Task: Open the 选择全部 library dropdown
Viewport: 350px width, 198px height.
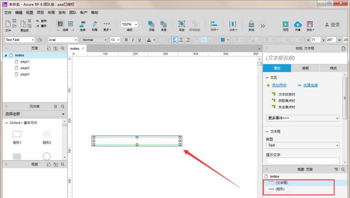Action: [x=35, y=114]
